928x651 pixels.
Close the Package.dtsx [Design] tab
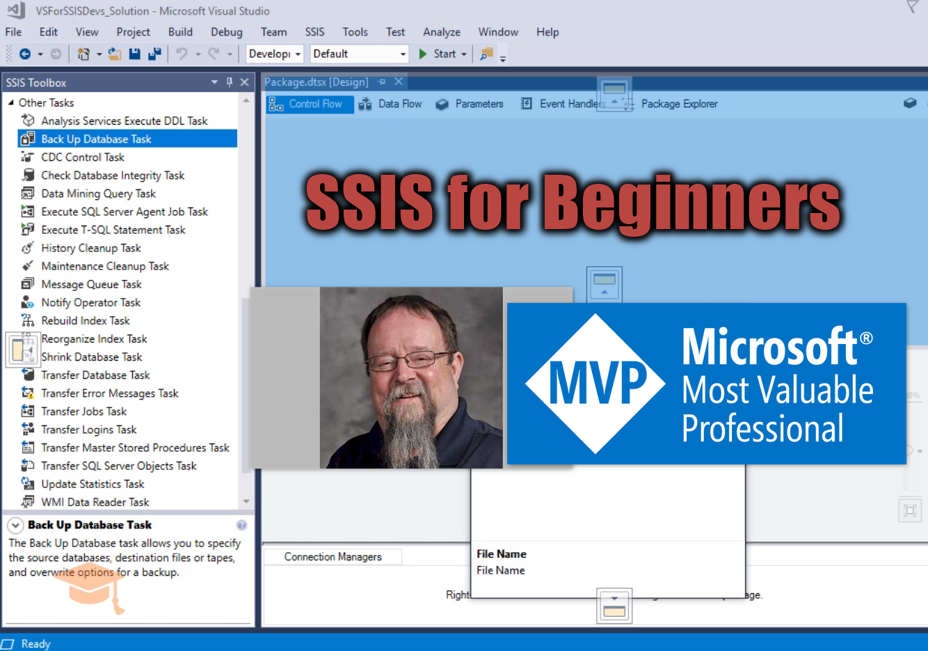(x=399, y=81)
